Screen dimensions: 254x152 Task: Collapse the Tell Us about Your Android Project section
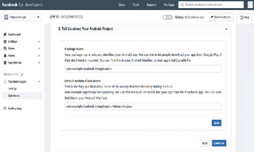(226, 29)
